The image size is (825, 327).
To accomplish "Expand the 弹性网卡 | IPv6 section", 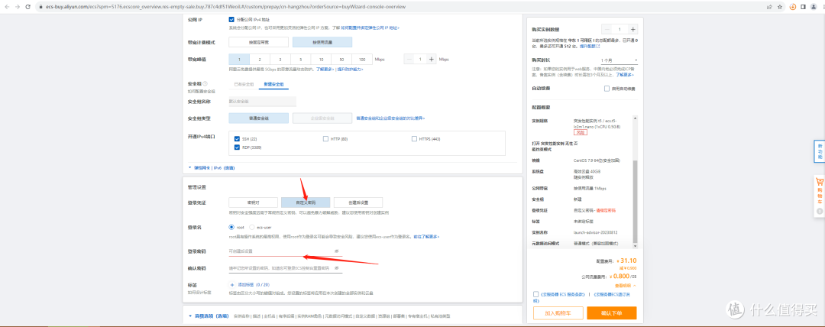I will click(212, 167).
